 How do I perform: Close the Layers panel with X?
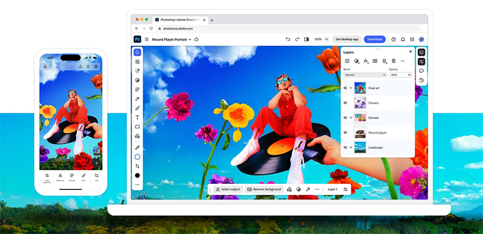click(x=411, y=51)
